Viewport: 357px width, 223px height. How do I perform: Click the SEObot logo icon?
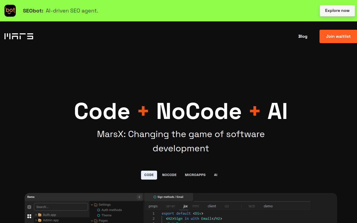click(x=10, y=11)
